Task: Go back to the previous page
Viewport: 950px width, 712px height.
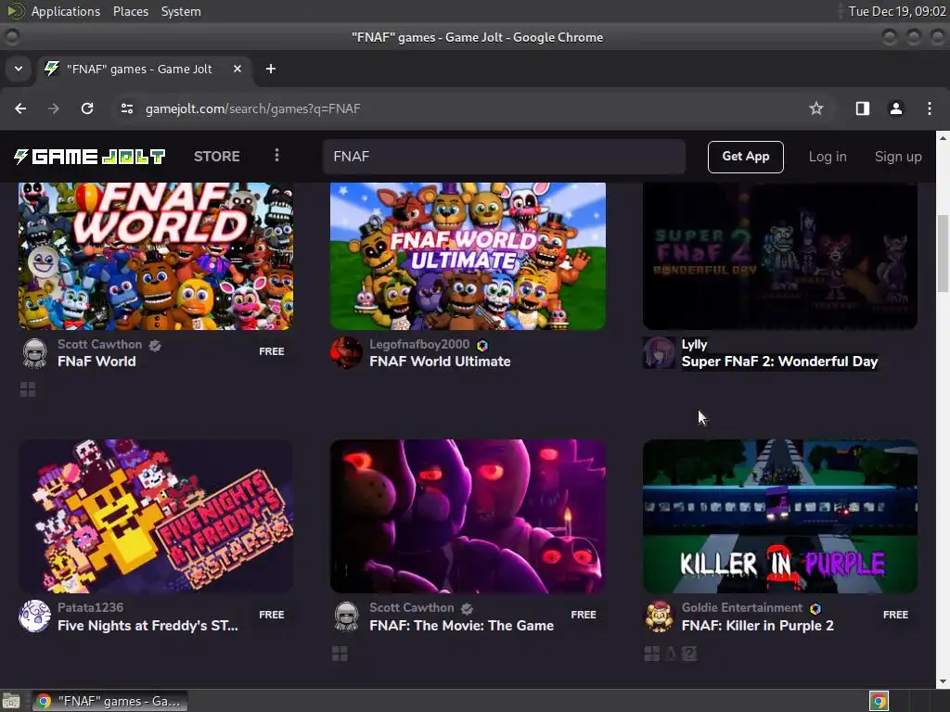Action: [x=20, y=108]
